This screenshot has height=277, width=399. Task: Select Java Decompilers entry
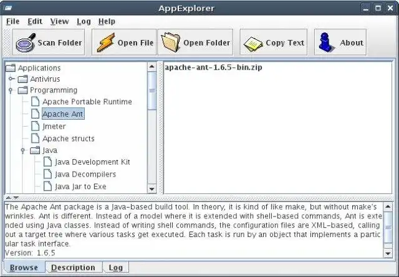(85, 174)
